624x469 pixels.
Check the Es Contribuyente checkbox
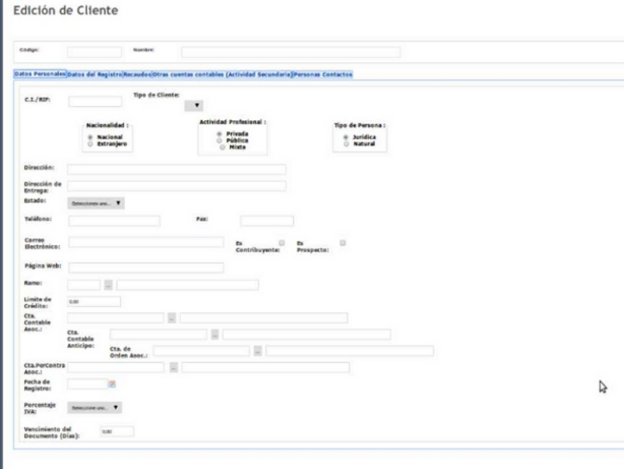tap(282, 243)
